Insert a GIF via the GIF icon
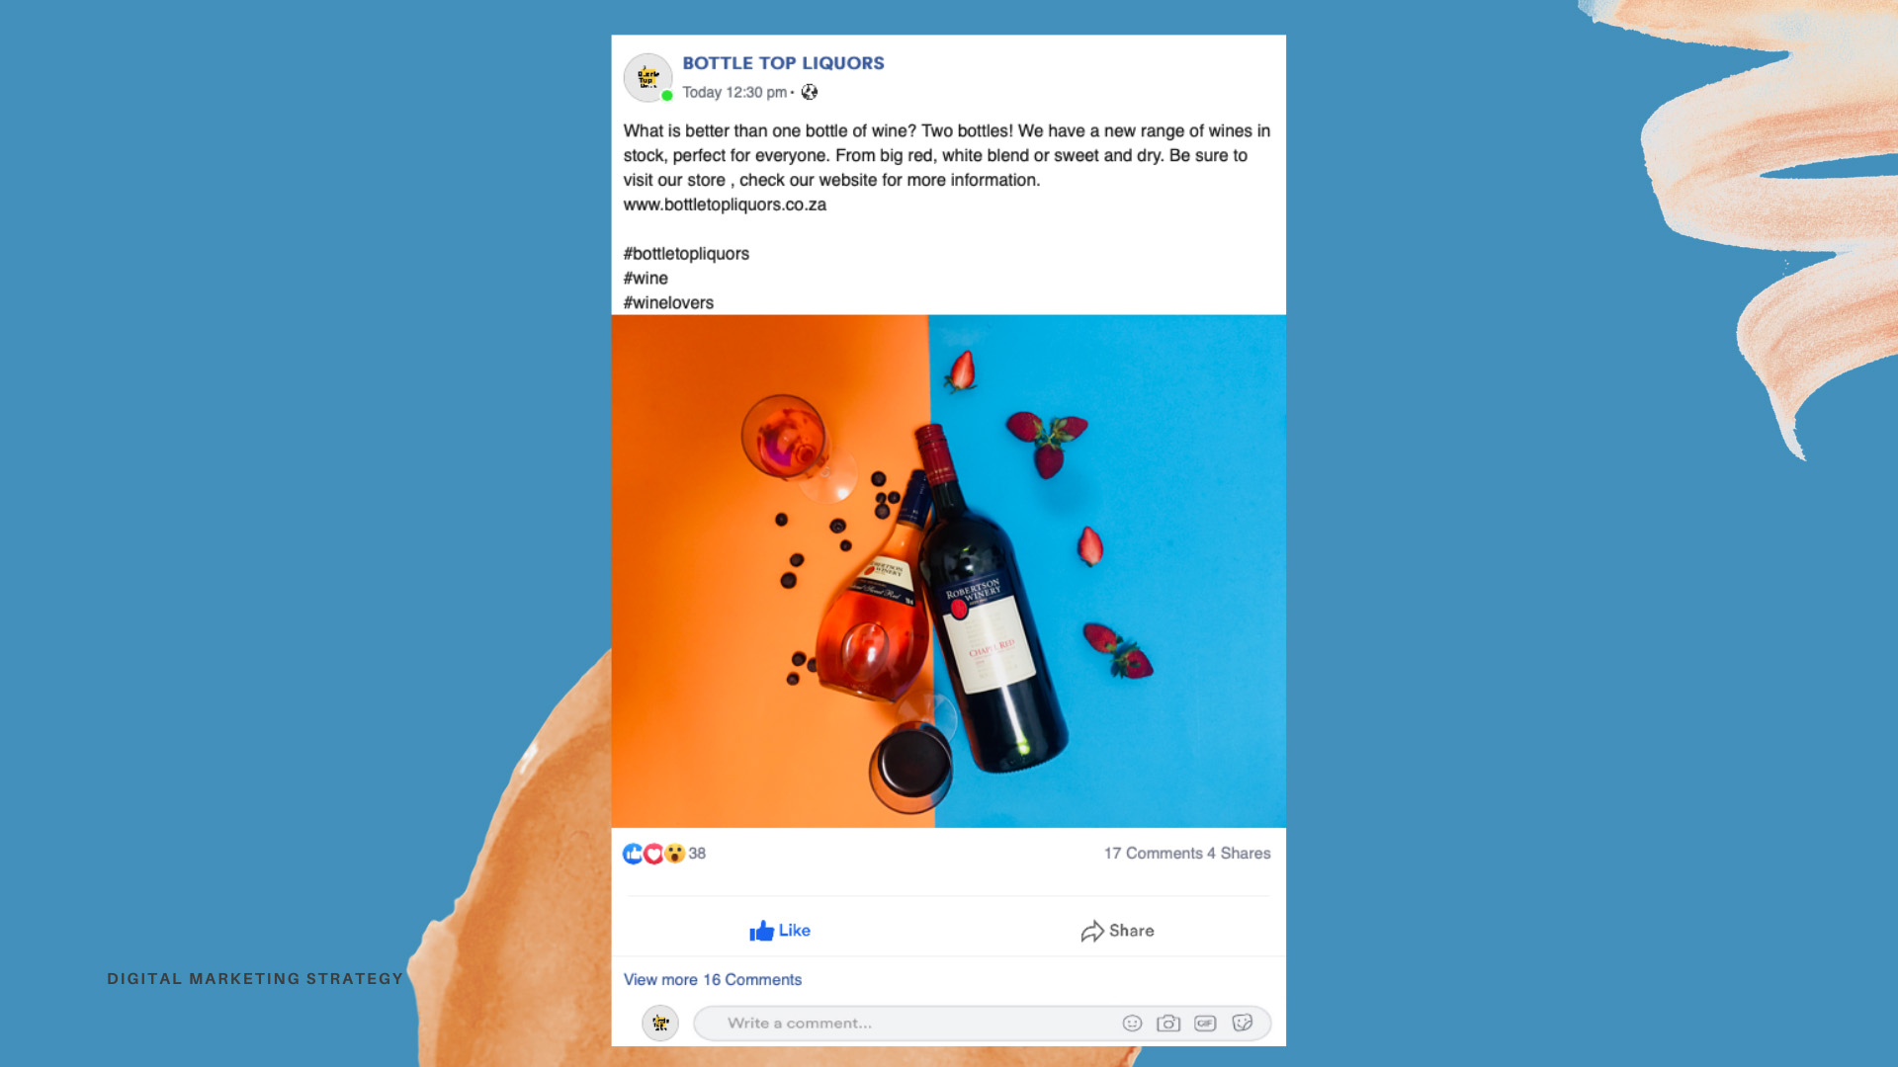1898x1067 pixels. pyautogui.click(x=1205, y=1024)
